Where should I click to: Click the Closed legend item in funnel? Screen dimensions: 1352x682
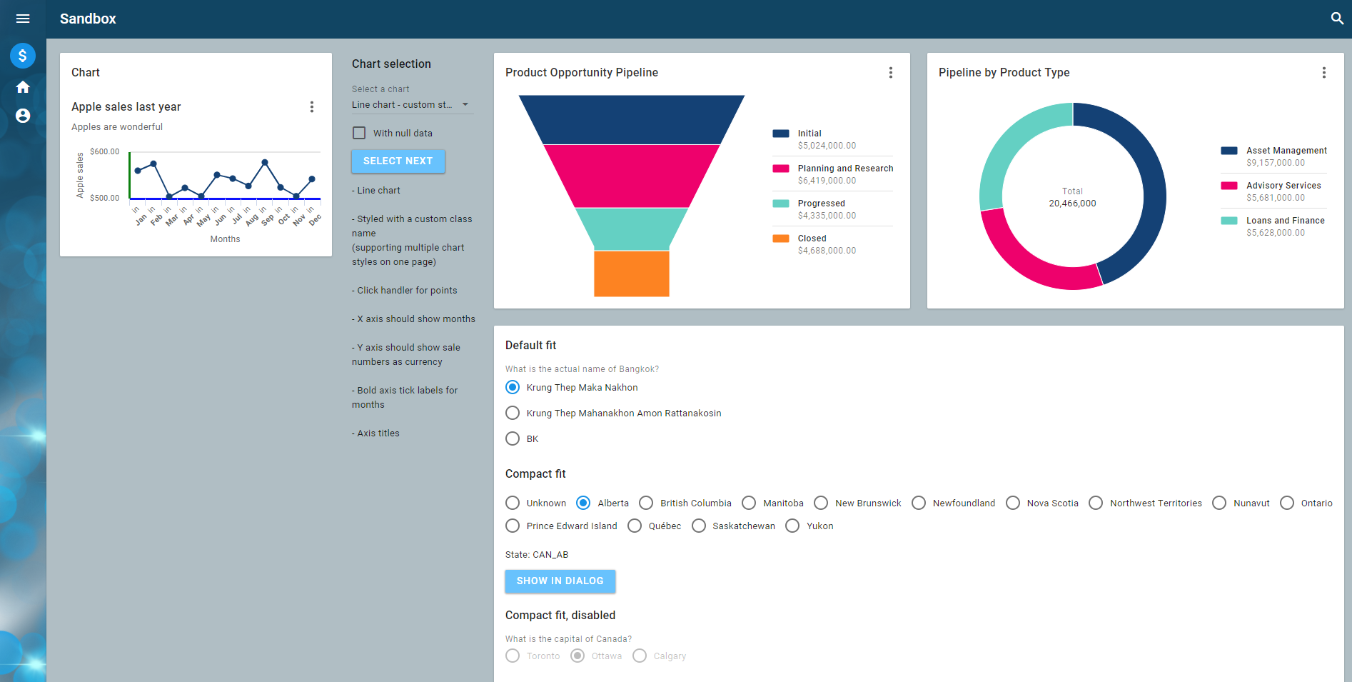(x=812, y=239)
